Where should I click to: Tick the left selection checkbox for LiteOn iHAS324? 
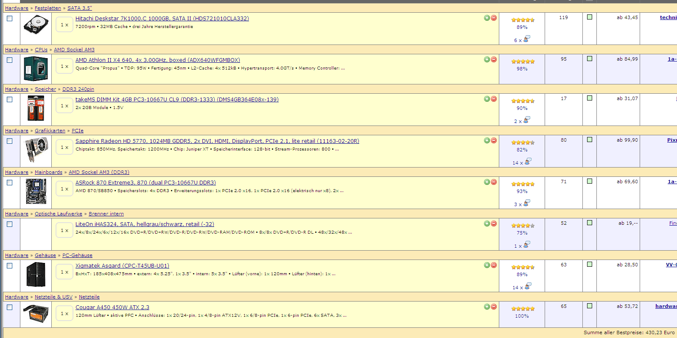pyautogui.click(x=10, y=224)
